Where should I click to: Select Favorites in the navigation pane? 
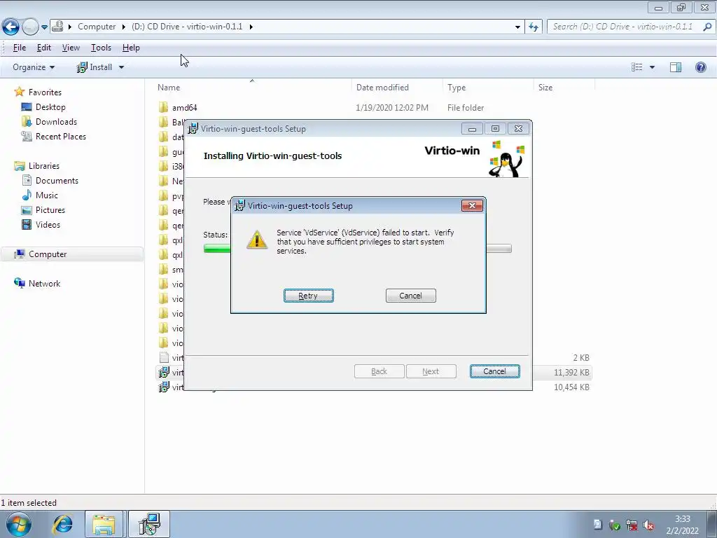[45, 92]
